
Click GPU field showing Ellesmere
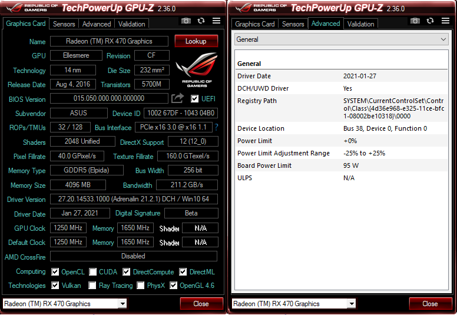coord(76,55)
